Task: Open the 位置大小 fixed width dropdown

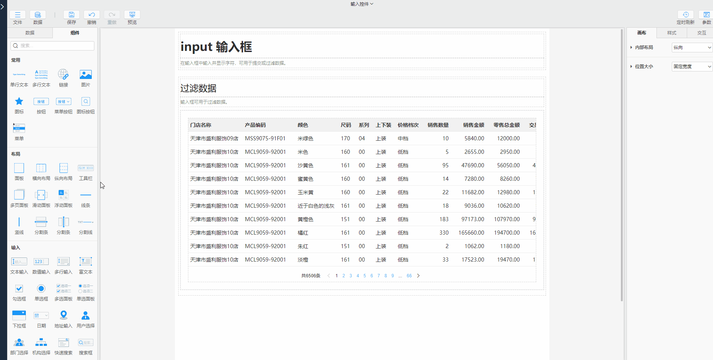Action: coord(692,67)
